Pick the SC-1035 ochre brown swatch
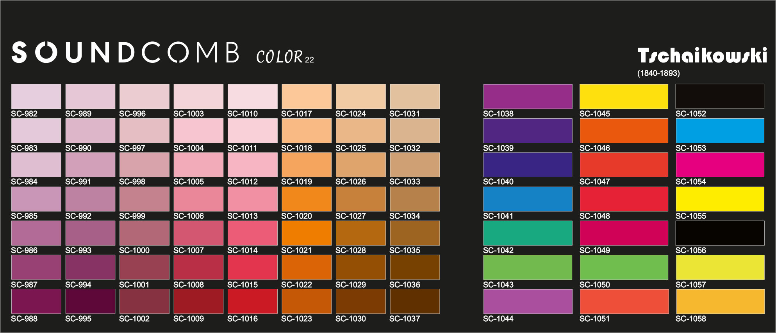Viewport: 776px width, 333px height. 415,233
